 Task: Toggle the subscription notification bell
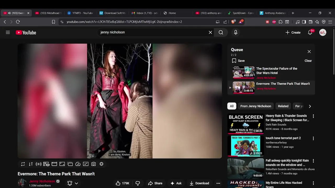click(70, 183)
